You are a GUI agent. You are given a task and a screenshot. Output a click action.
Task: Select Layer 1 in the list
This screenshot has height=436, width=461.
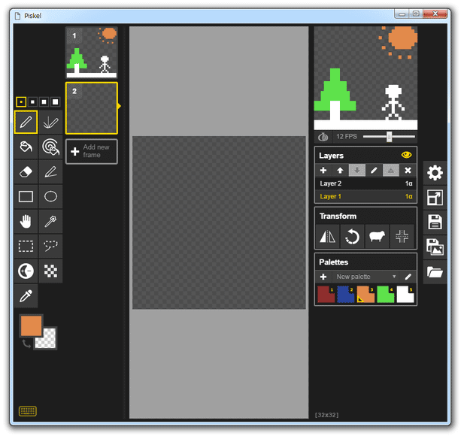coord(365,196)
